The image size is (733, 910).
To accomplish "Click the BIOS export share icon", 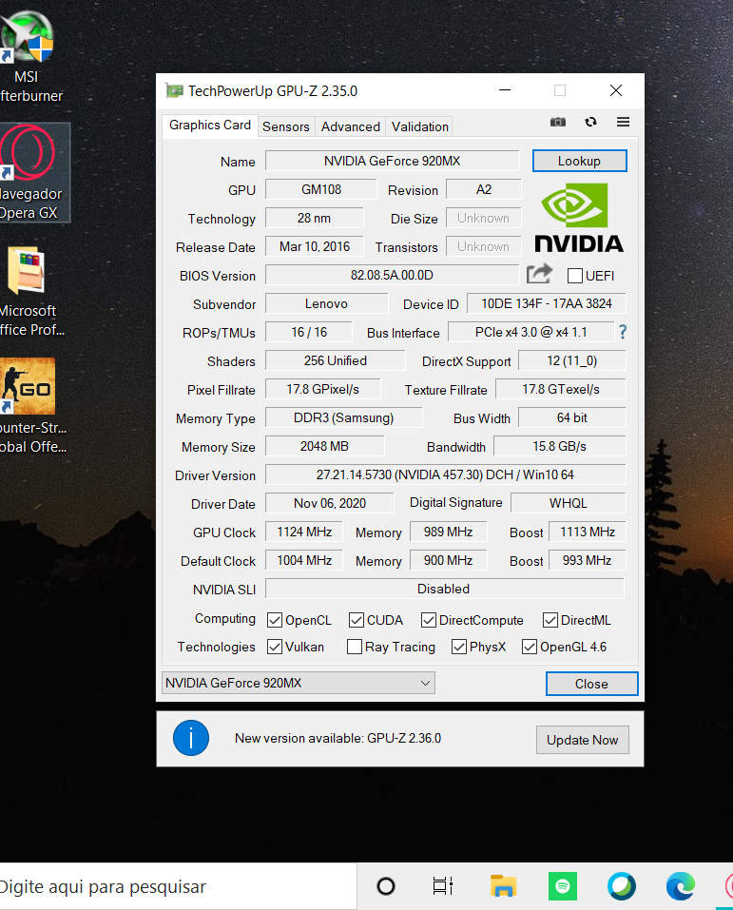I will [x=539, y=274].
